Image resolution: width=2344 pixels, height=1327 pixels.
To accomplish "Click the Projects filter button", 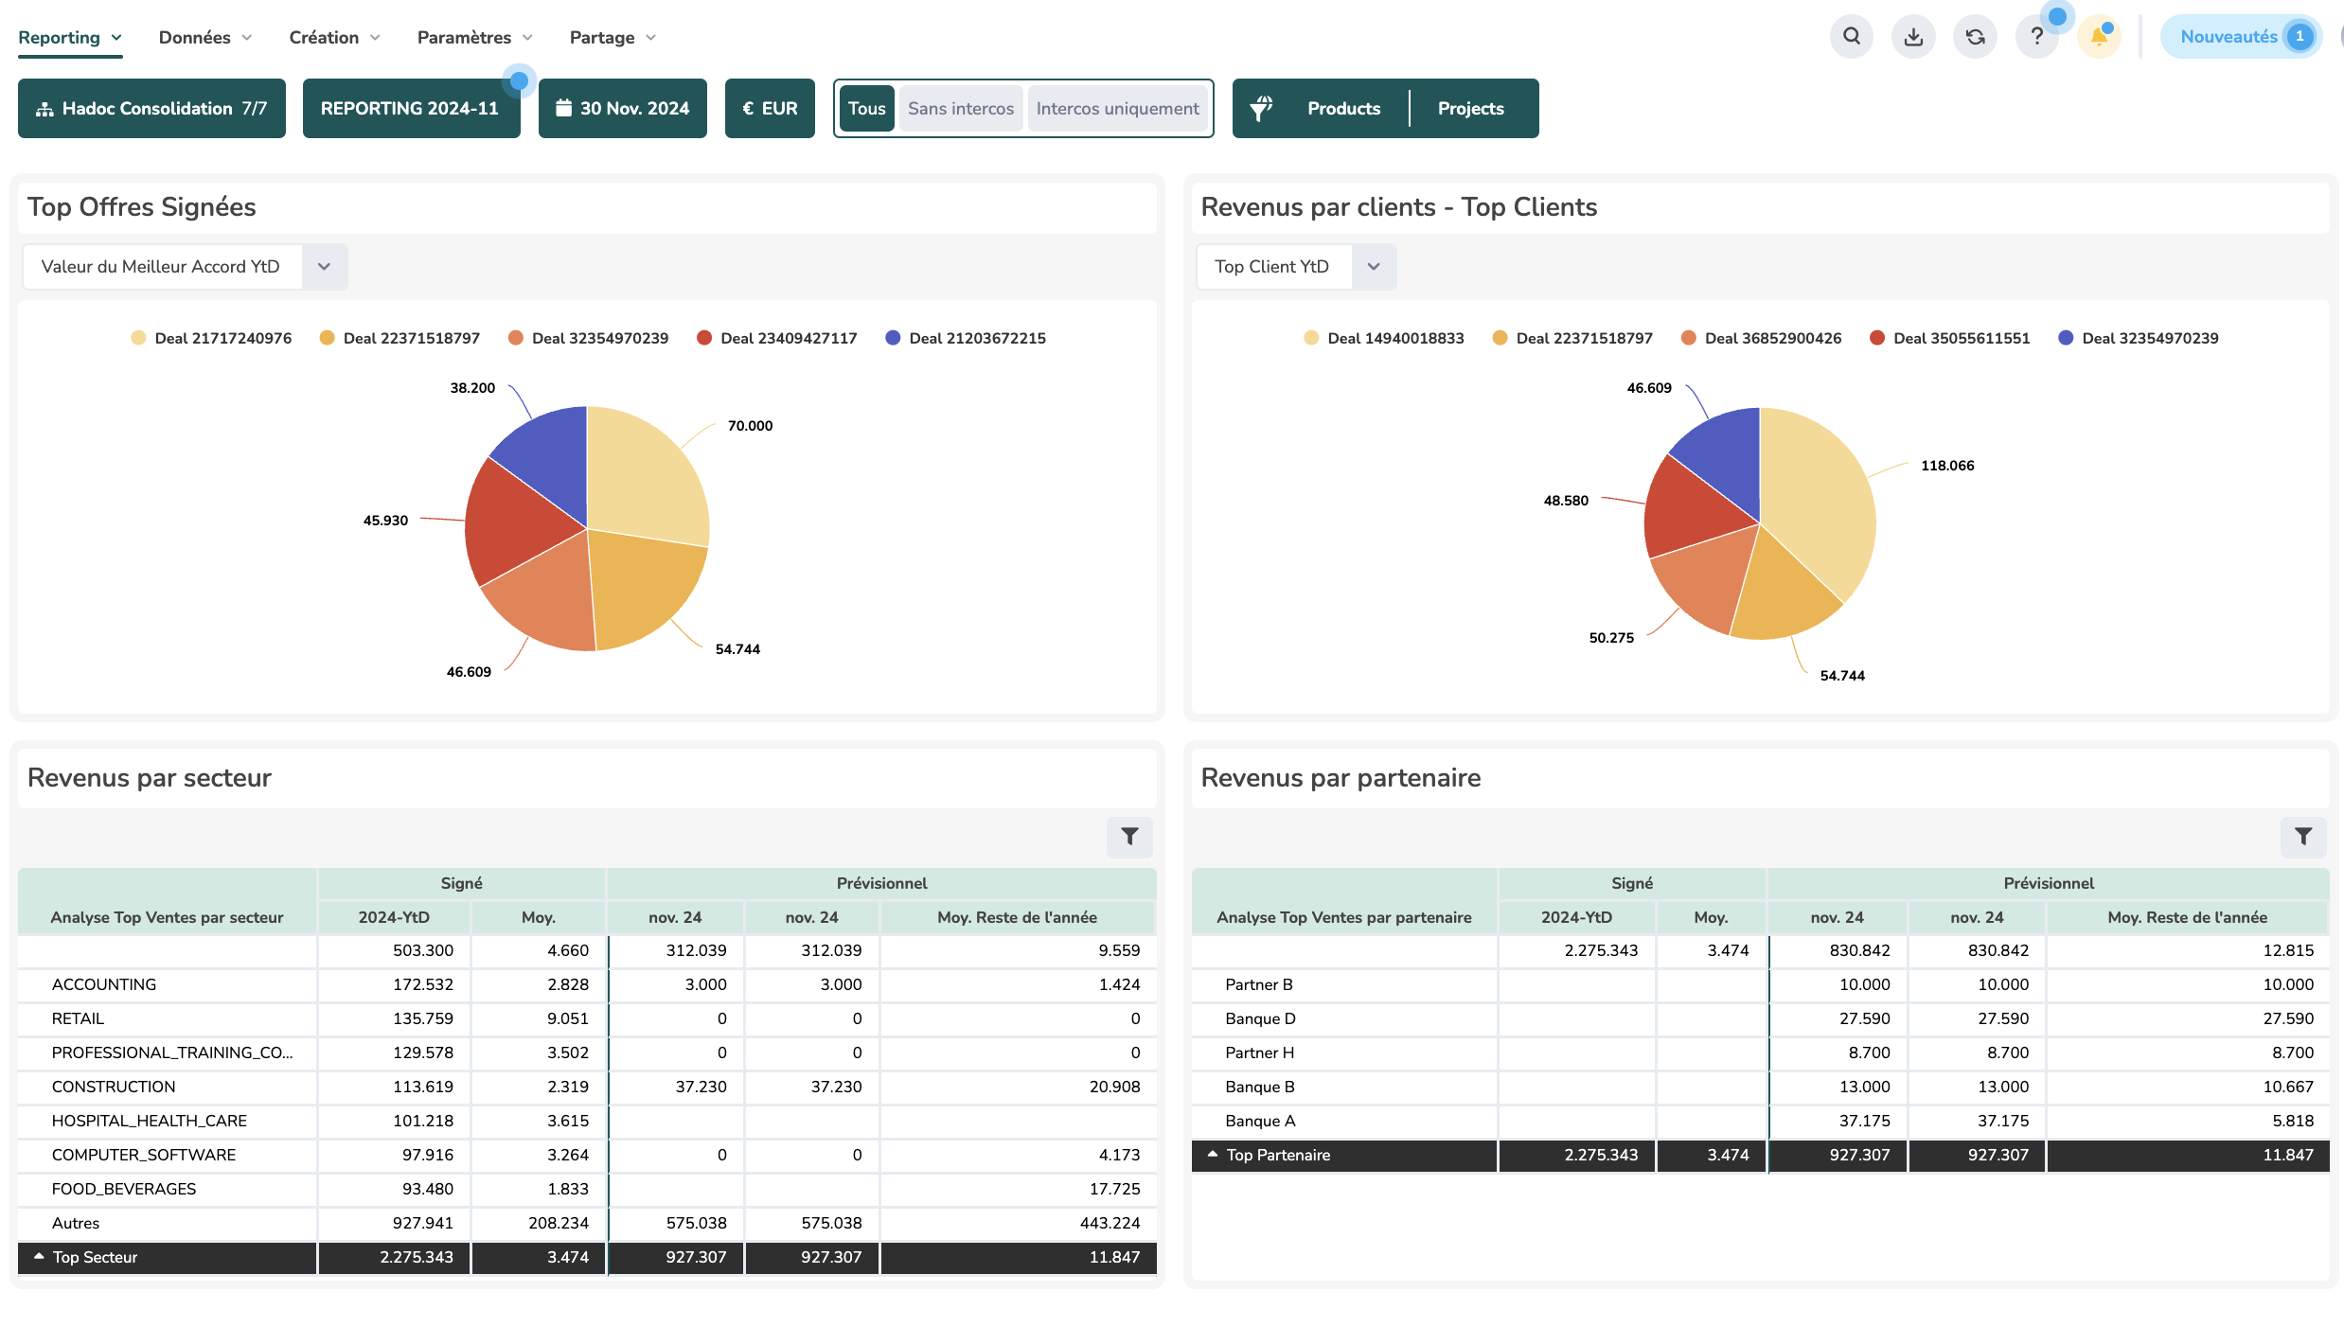I will [1470, 109].
